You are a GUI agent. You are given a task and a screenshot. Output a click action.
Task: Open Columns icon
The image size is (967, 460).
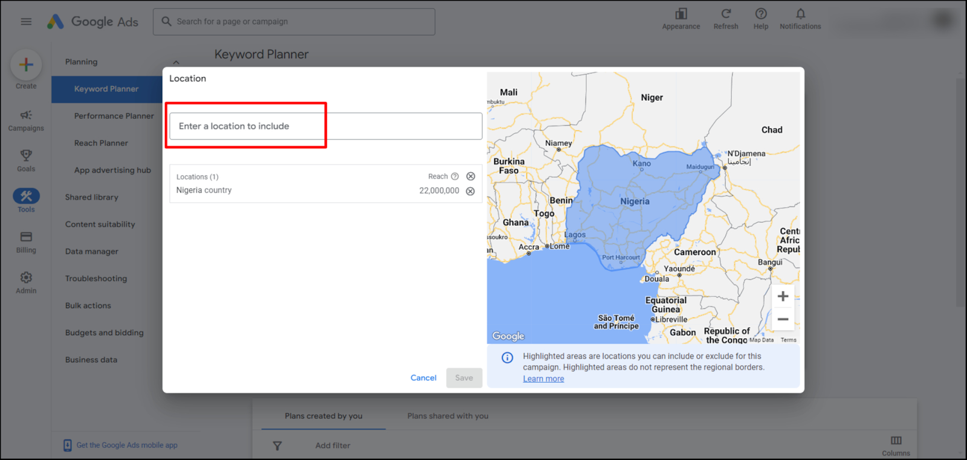point(896,441)
